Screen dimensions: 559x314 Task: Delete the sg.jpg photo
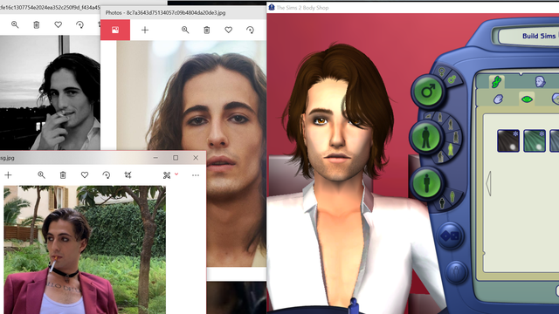click(x=63, y=174)
